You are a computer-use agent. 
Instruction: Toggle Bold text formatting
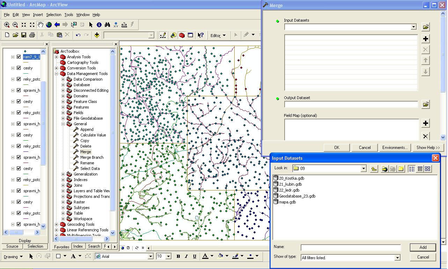[178, 256]
